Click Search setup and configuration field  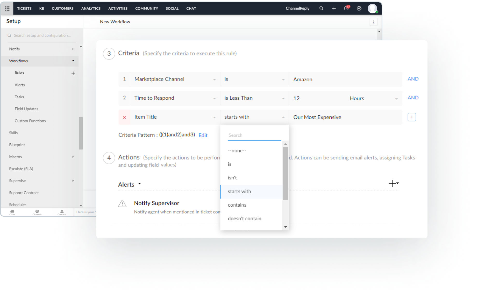coord(41,35)
